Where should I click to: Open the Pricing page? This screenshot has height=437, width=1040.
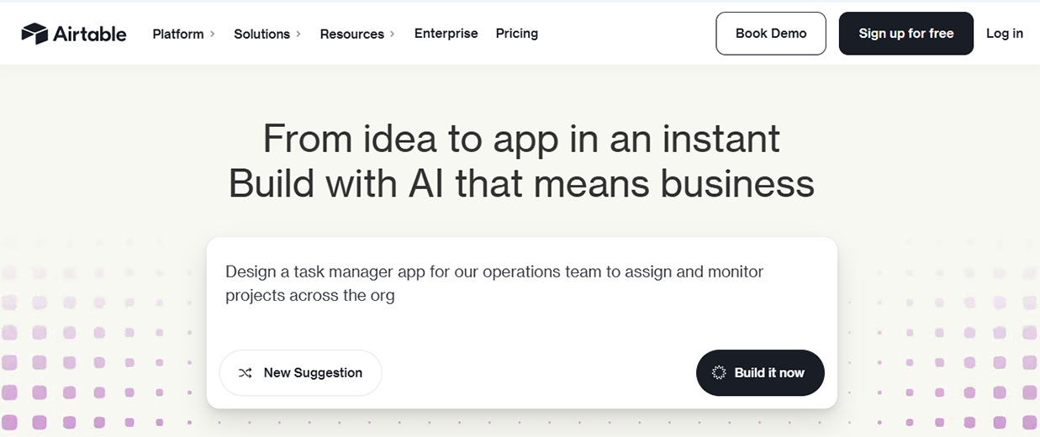click(516, 34)
